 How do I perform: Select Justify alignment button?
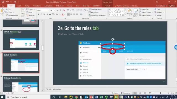pyautogui.click(x=77, y=14)
